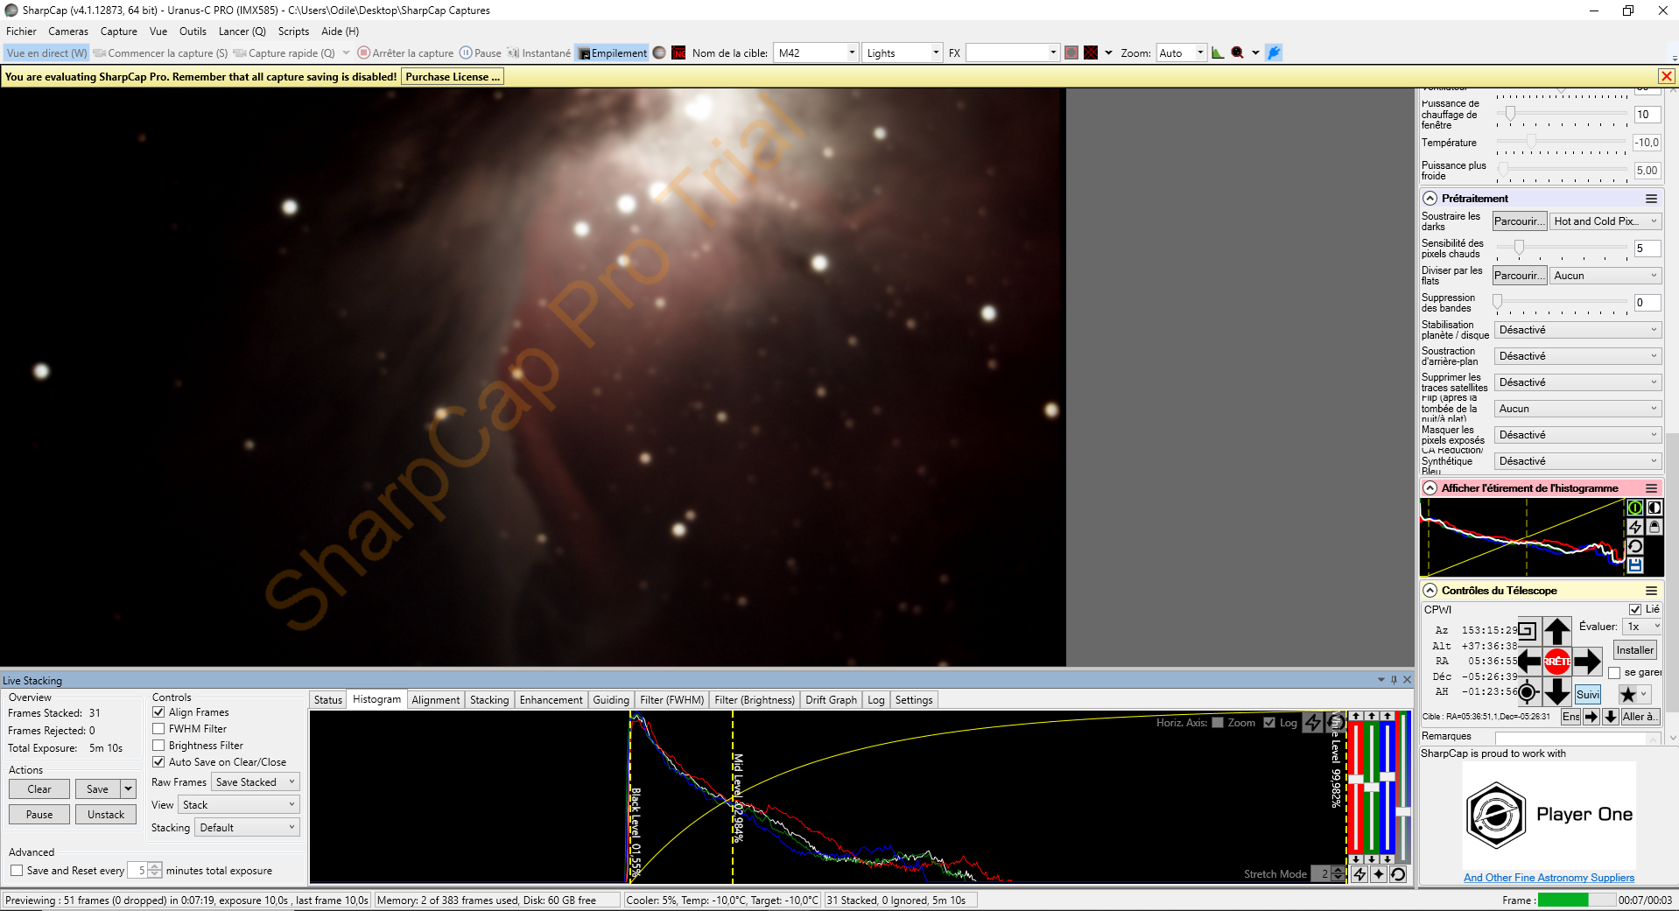Switch to the Alignment tab
Image resolution: width=1679 pixels, height=911 pixels.
pyautogui.click(x=436, y=700)
